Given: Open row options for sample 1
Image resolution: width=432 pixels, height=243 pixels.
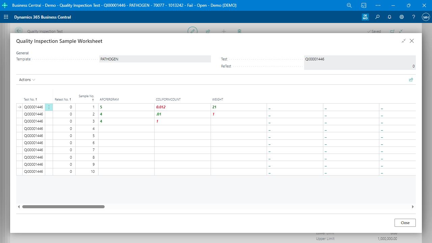Looking at the screenshot, I should pyautogui.click(x=49, y=107).
